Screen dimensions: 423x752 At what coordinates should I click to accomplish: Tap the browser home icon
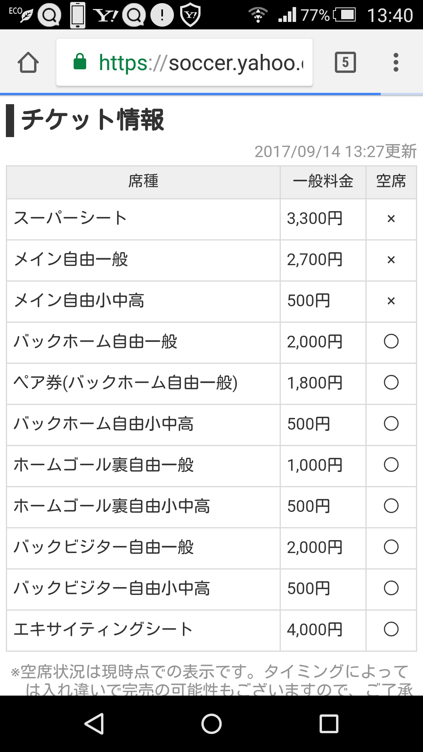point(28,63)
